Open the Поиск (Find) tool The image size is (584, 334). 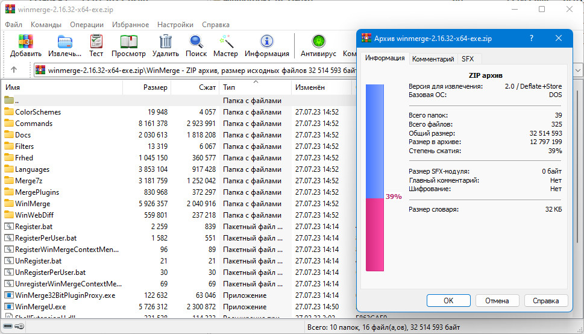tap(196, 41)
